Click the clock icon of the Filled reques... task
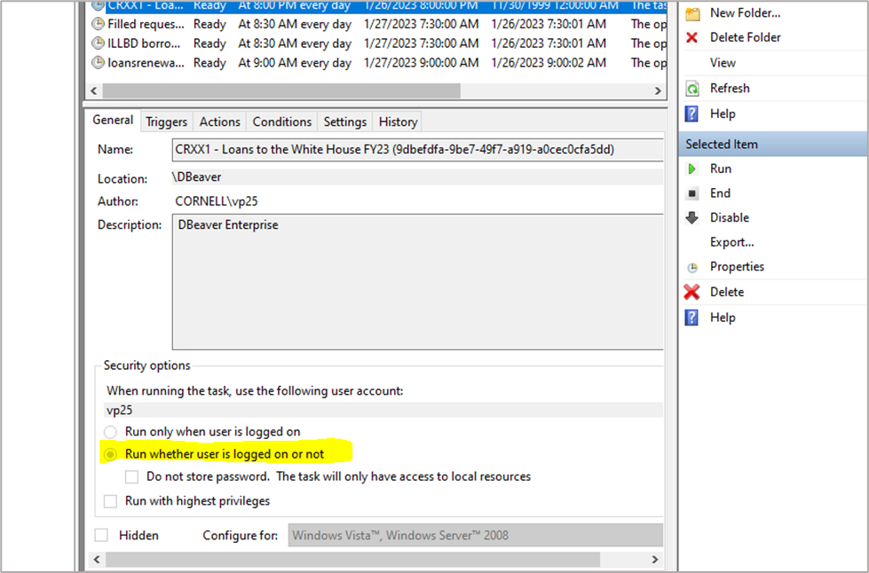869x573 pixels. (x=99, y=24)
